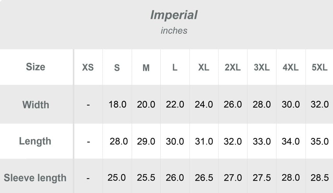333x193 pixels.
Task: Select the 3XL size column header
Action: click(262, 67)
